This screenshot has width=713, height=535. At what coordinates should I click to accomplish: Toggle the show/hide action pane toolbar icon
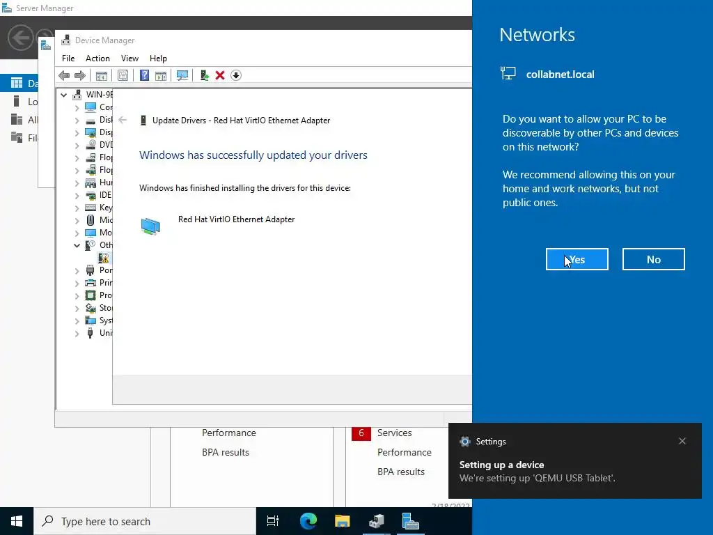[161, 75]
